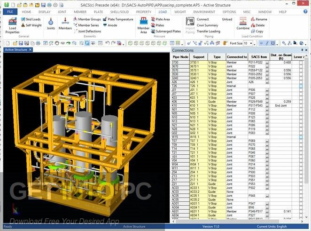Open Connections panel pin options
Viewport: 311px width, 231px height.
pyautogui.click(x=302, y=50)
